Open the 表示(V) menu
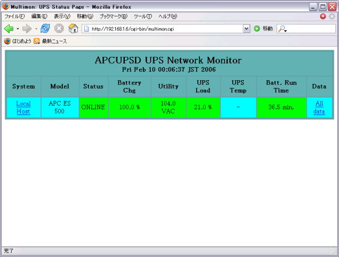 tap(62, 16)
